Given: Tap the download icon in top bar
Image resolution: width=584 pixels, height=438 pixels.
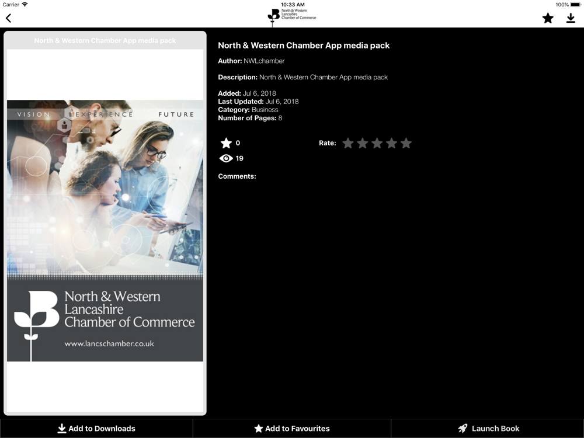Looking at the screenshot, I should 571,18.
